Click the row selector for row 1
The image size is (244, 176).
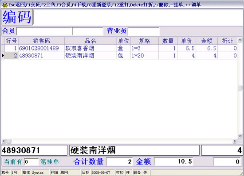coord(3,48)
